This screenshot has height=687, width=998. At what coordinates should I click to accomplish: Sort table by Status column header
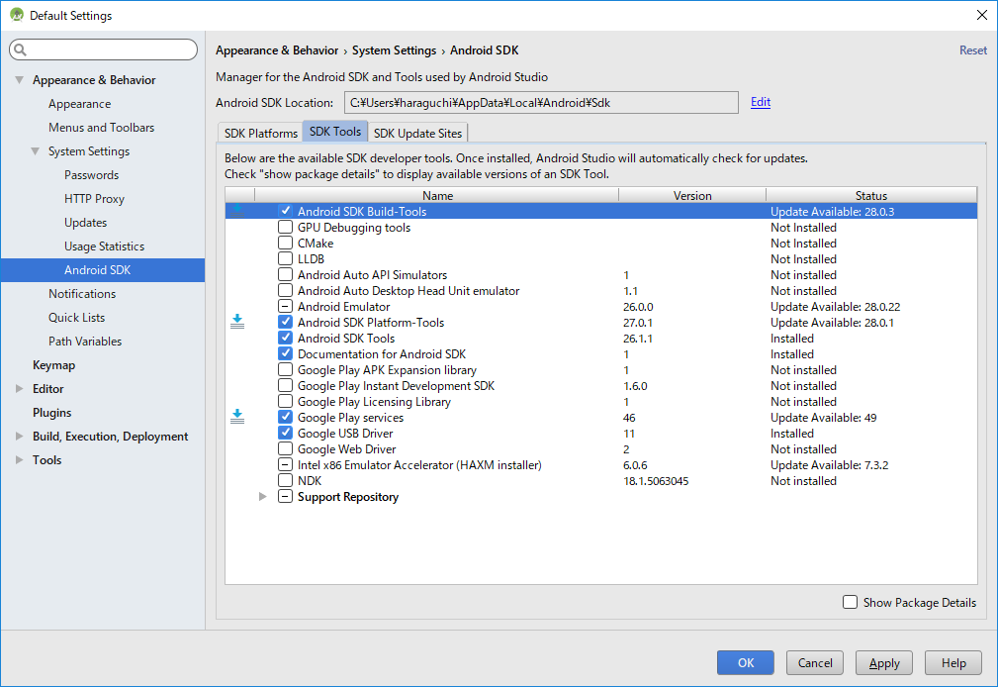pos(871,195)
